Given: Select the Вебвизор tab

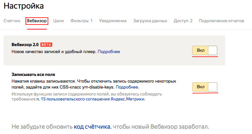Looking at the screenshot, I should point(37,21).
